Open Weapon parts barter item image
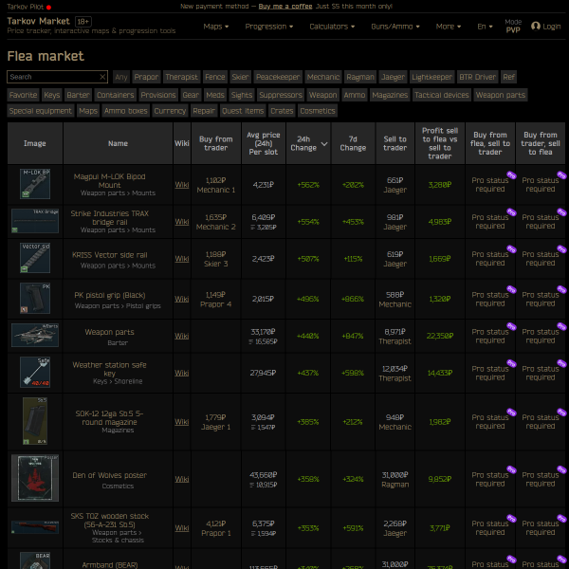The image size is (569, 569). (x=35, y=335)
